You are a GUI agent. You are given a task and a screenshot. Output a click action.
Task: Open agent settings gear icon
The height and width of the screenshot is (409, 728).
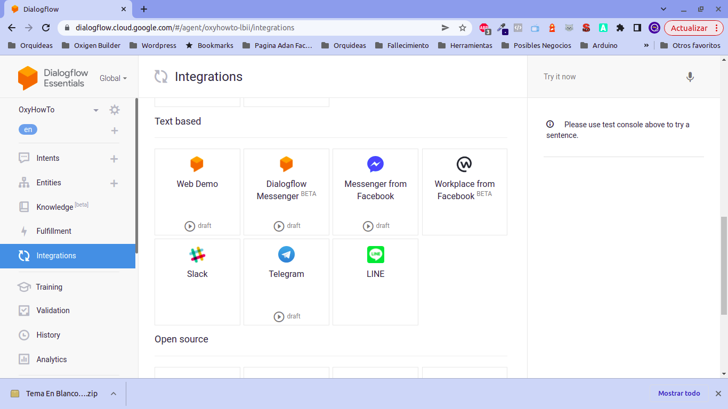(x=115, y=110)
